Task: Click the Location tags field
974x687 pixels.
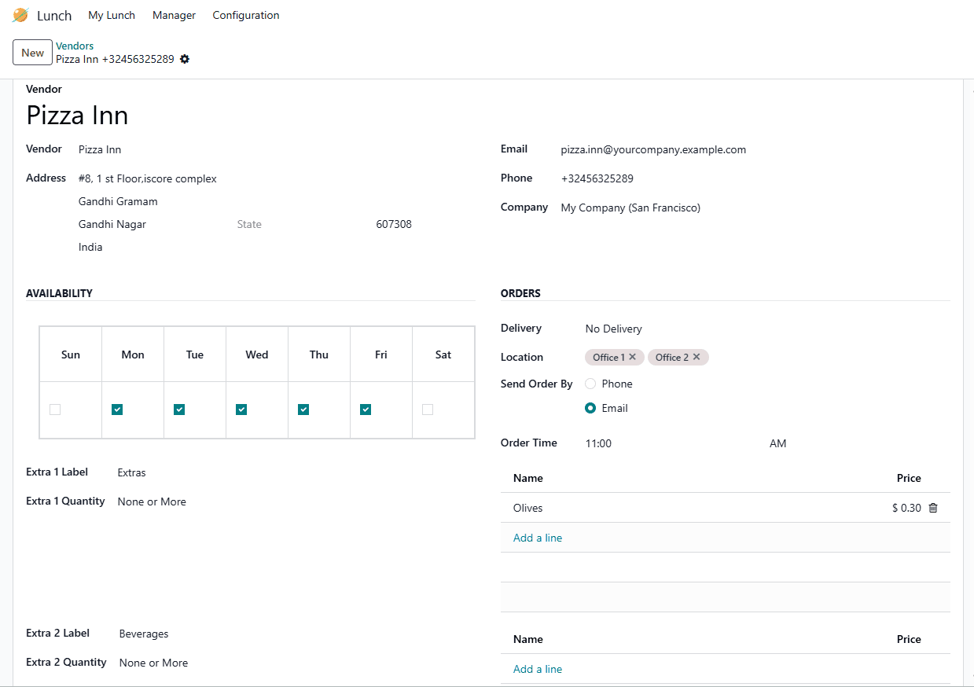Action: [x=766, y=357]
